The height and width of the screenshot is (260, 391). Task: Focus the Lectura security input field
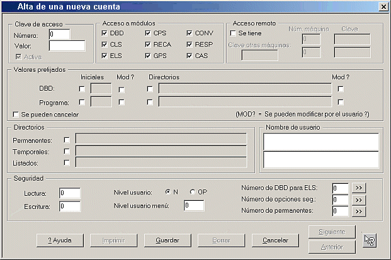[70, 193]
